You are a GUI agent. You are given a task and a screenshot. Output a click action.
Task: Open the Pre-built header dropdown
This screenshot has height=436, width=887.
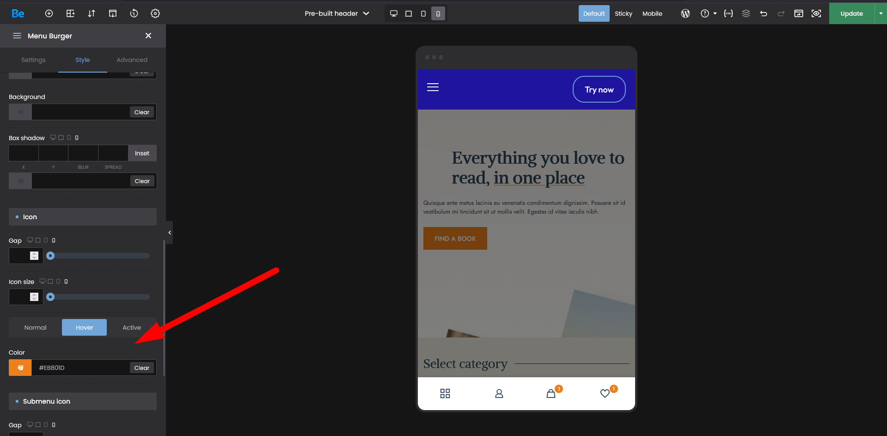[336, 13]
